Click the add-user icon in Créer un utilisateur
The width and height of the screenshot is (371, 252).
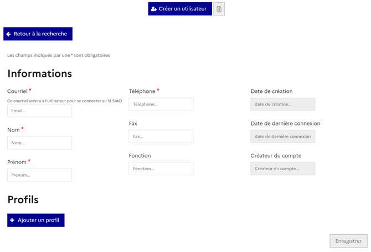[x=154, y=9]
